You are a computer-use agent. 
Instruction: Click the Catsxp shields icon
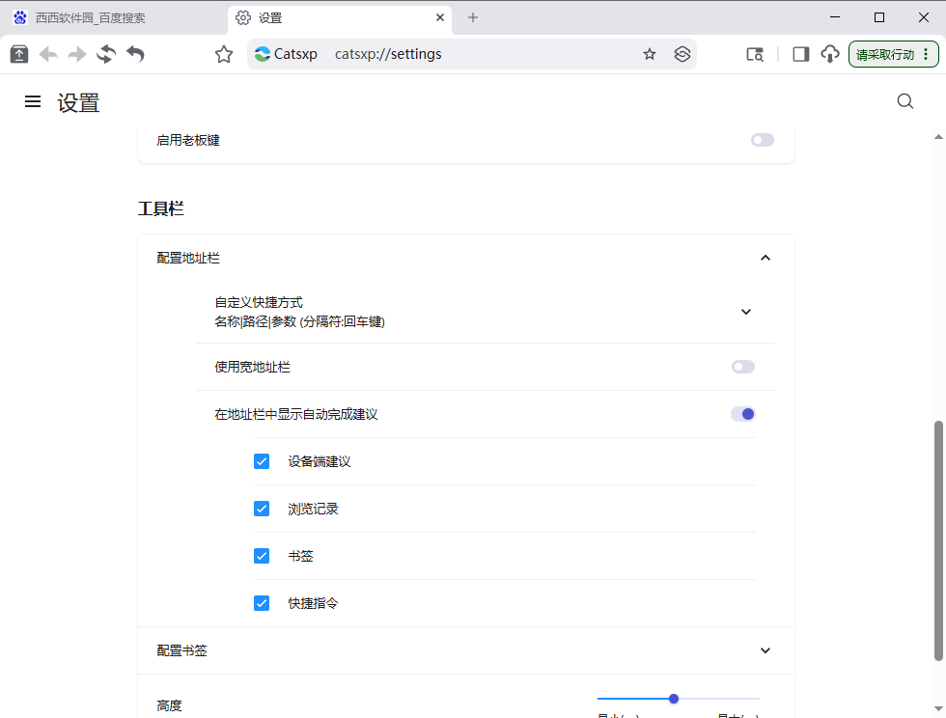[x=682, y=54]
